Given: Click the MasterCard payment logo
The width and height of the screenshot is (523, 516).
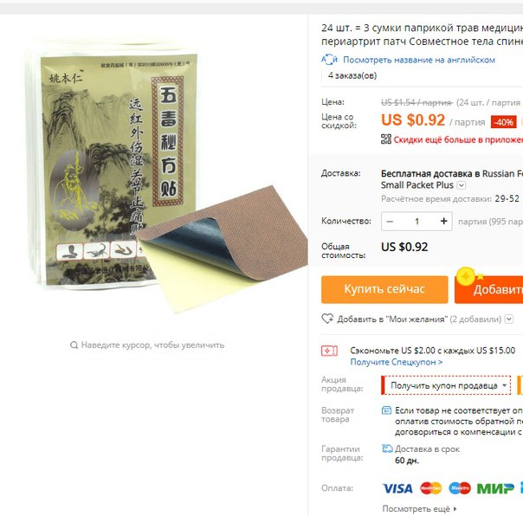Looking at the screenshot, I should (431, 488).
